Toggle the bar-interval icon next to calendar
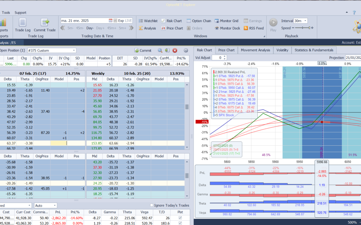 (x=115, y=21)
